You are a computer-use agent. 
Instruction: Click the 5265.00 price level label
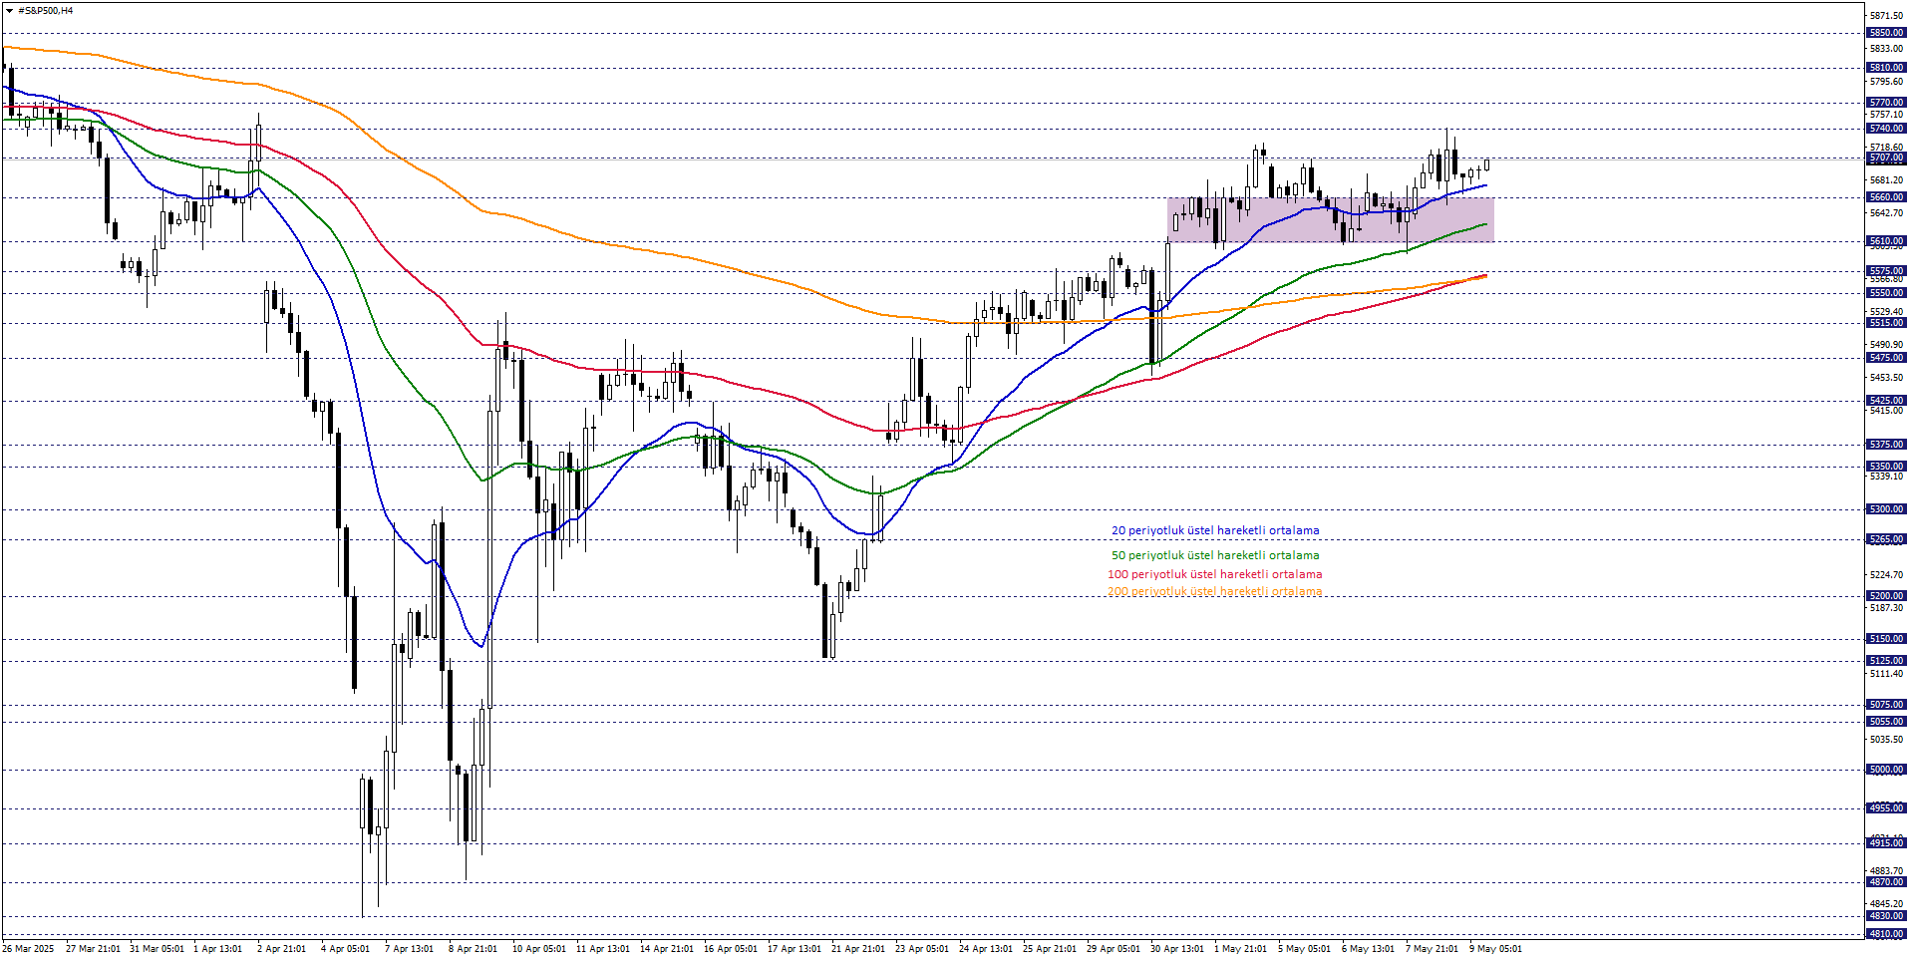[1886, 539]
